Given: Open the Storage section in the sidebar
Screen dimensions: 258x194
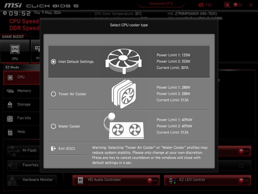Looking at the screenshot, I should [x=21, y=104].
